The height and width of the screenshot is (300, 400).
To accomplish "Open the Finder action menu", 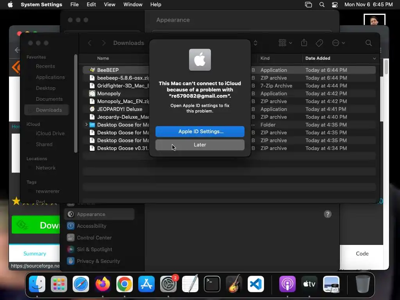I will pyautogui.click(x=338, y=43).
